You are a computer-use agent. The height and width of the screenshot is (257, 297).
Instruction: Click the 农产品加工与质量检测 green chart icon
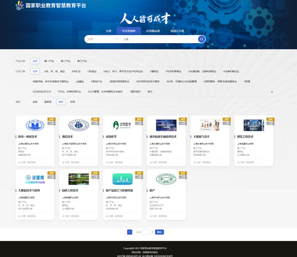[x=122, y=179]
